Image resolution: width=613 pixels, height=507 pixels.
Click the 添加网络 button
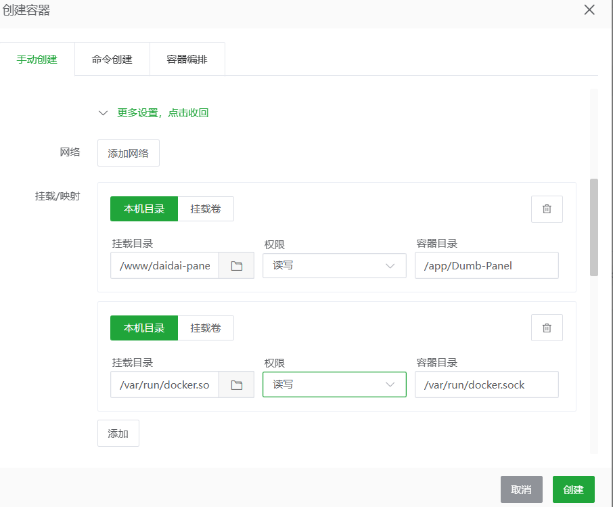tap(129, 153)
